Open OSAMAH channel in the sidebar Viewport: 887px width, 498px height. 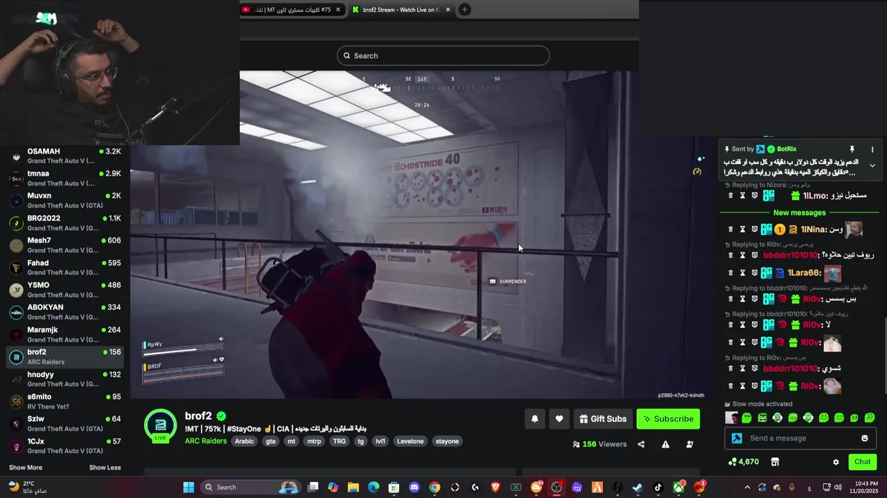[x=65, y=156]
